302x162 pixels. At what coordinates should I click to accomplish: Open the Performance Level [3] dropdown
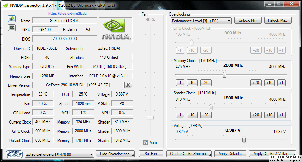[201, 21]
